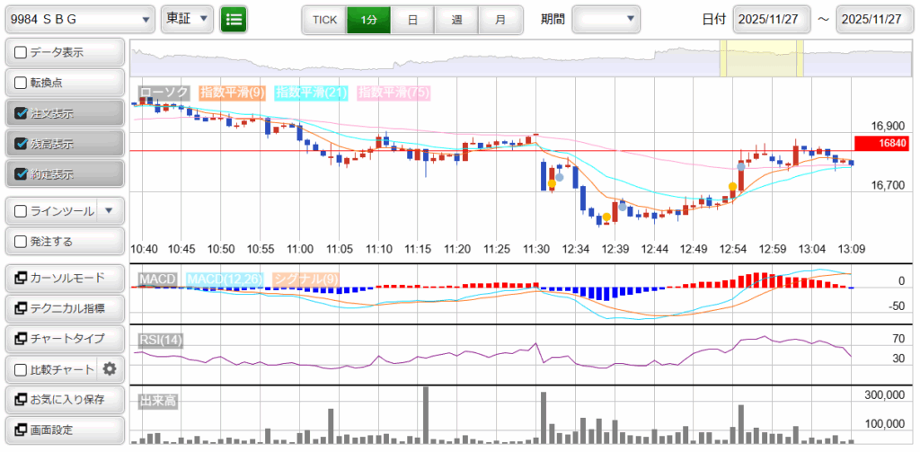
Task: Enable the データ表示 checkbox
Action: (x=22, y=53)
